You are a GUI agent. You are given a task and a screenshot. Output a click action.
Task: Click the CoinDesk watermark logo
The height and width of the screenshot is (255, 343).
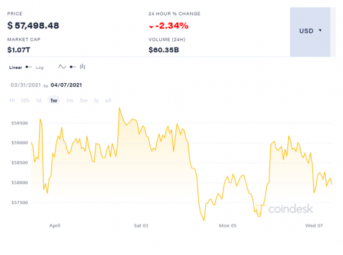tap(284, 209)
